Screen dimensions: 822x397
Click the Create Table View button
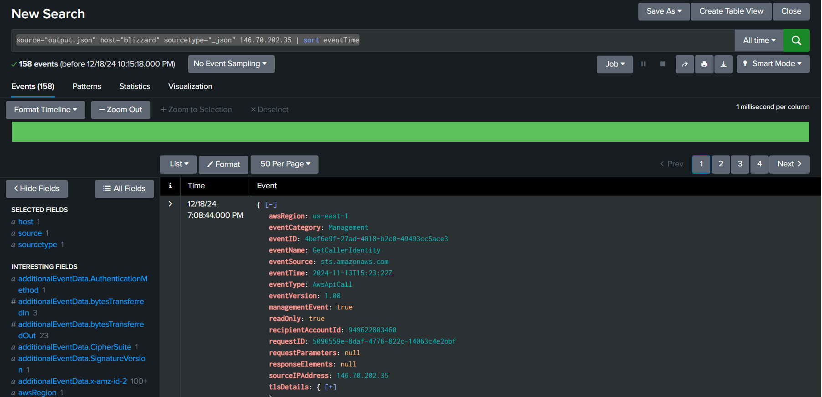731,11
